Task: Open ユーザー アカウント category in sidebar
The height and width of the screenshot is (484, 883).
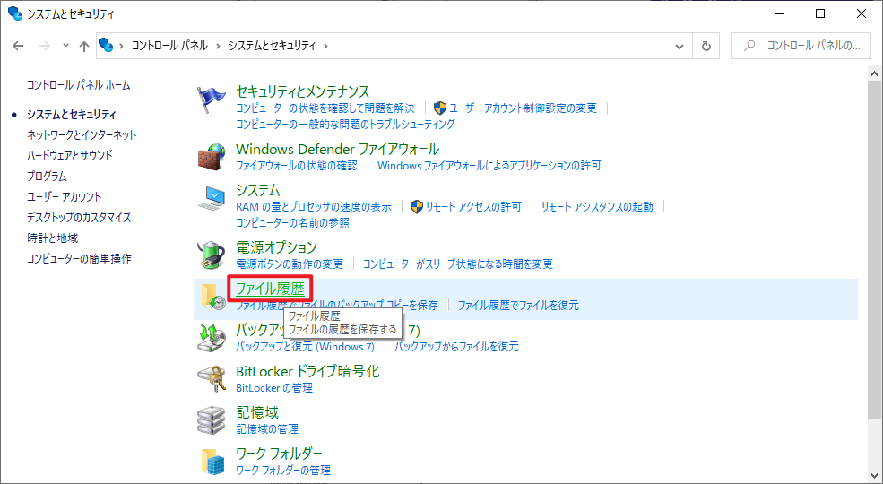Action: click(65, 197)
